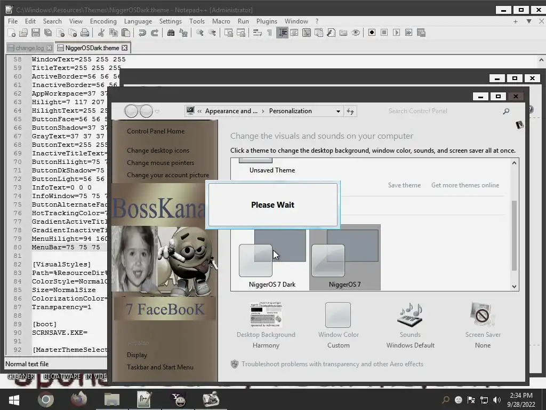Click the theme list scroll up arrow
The width and height of the screenshot is (546, 410).
tap(515, 163)
